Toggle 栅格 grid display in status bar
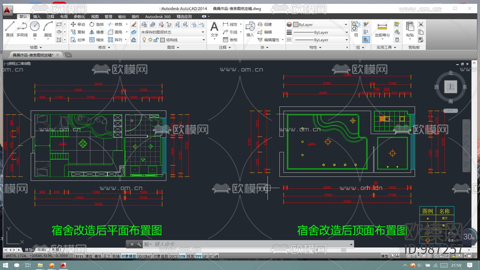480x270 pixels. pos(98,256)
